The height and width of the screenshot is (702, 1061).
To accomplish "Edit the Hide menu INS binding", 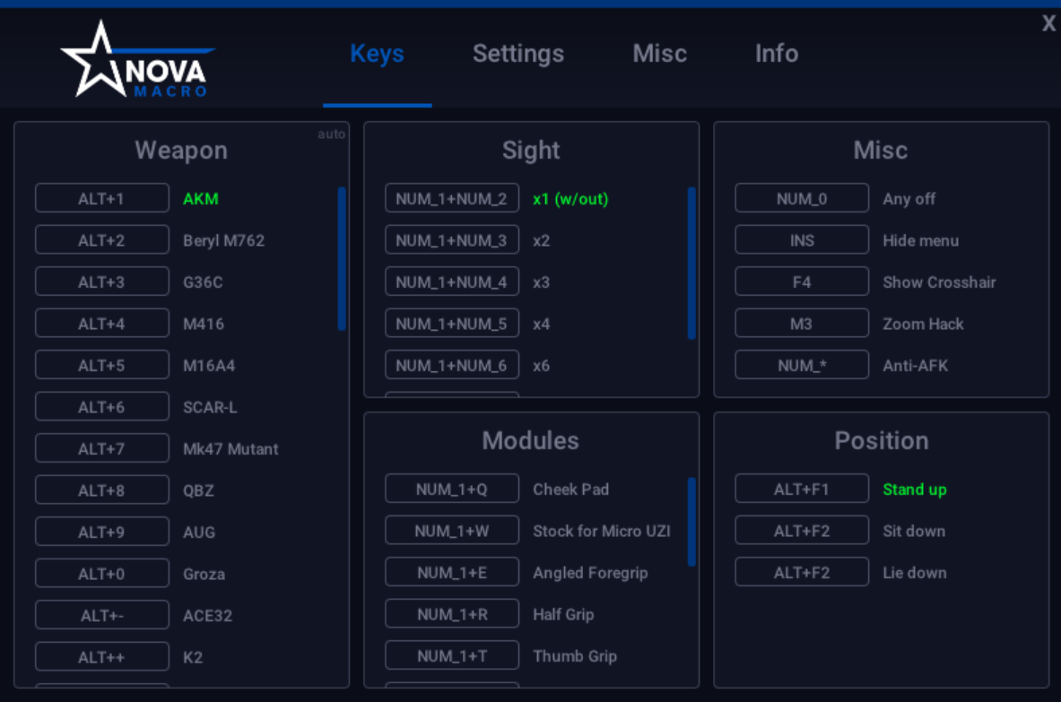I will coord(801,239).
